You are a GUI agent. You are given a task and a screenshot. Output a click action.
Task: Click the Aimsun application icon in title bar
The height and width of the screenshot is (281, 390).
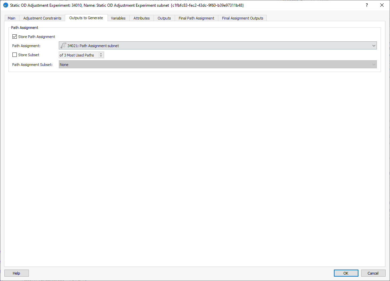(x=5, y=5)
